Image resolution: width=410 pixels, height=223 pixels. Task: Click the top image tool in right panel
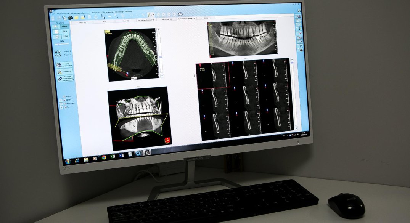tap(299, 16)
